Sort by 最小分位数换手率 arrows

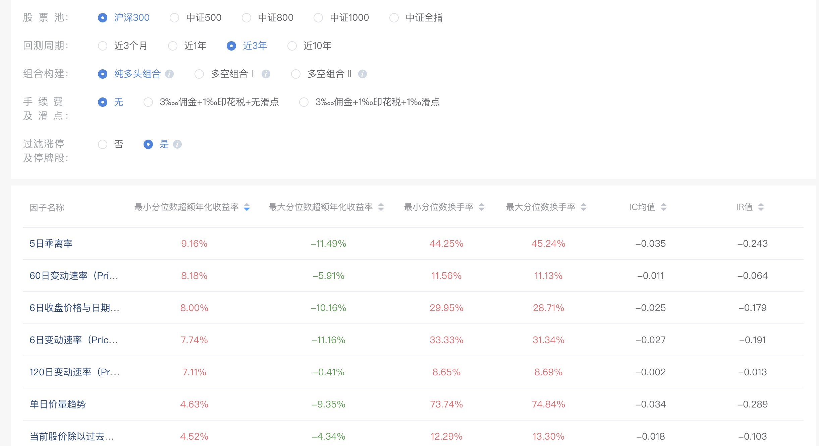pos(482,207)
